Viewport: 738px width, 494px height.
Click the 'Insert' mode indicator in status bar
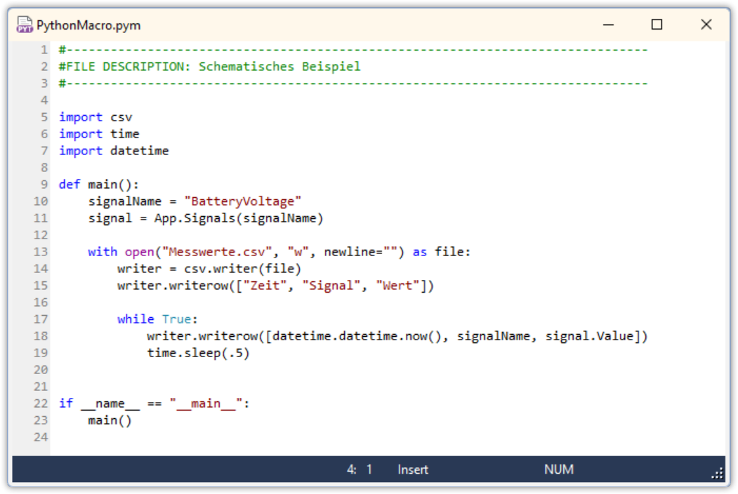click(x=413, y=469)
